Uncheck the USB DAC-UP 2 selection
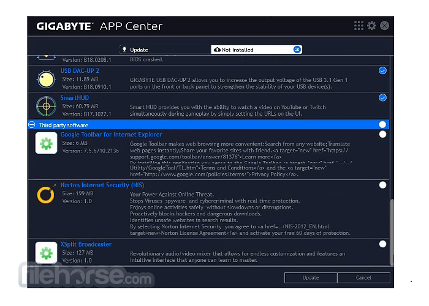This screenshot has height=306, width=429. pos(382,71)
